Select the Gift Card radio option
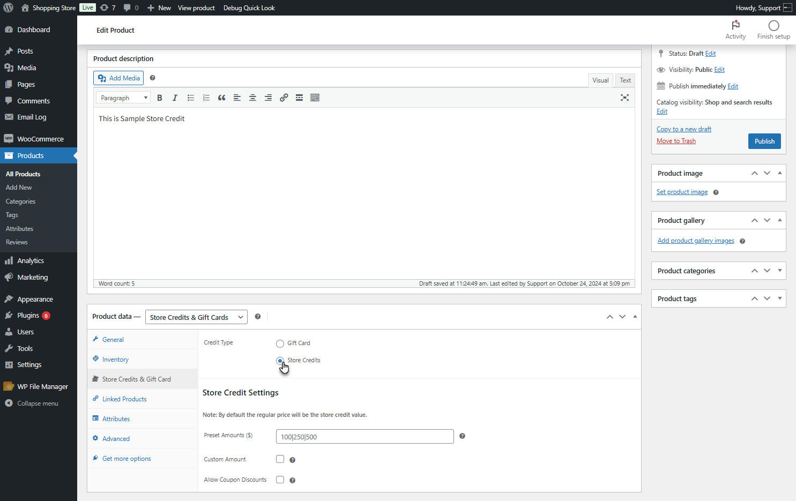 pyautogui.click(x=280, y=343)
